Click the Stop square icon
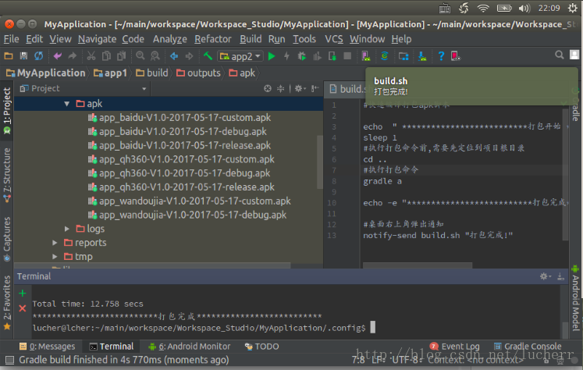583x370 pixels. 347,56
